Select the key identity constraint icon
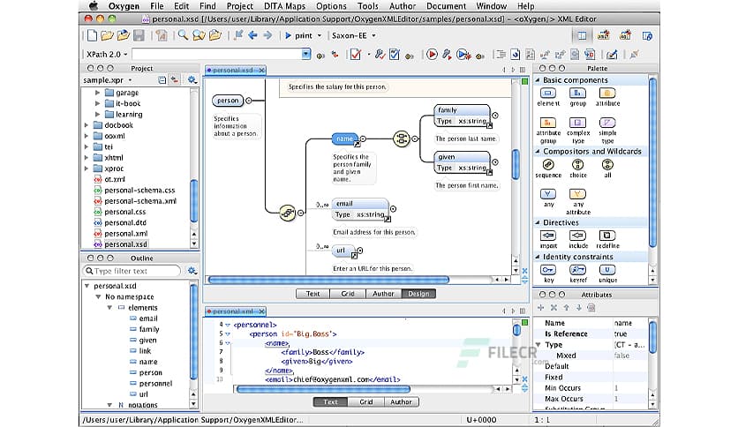The width and height of the screenshot is (738, 427). click(548, 270)
